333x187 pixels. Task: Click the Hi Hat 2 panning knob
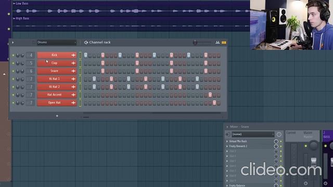(x=18, y=87)
